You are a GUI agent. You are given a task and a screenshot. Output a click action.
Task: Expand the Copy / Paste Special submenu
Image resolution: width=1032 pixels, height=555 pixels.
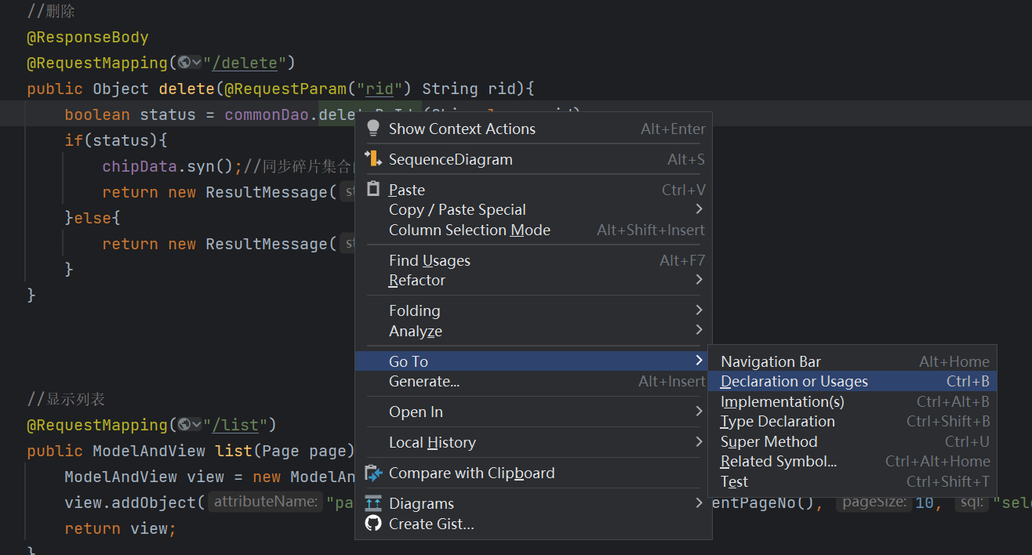click(698, 209)
